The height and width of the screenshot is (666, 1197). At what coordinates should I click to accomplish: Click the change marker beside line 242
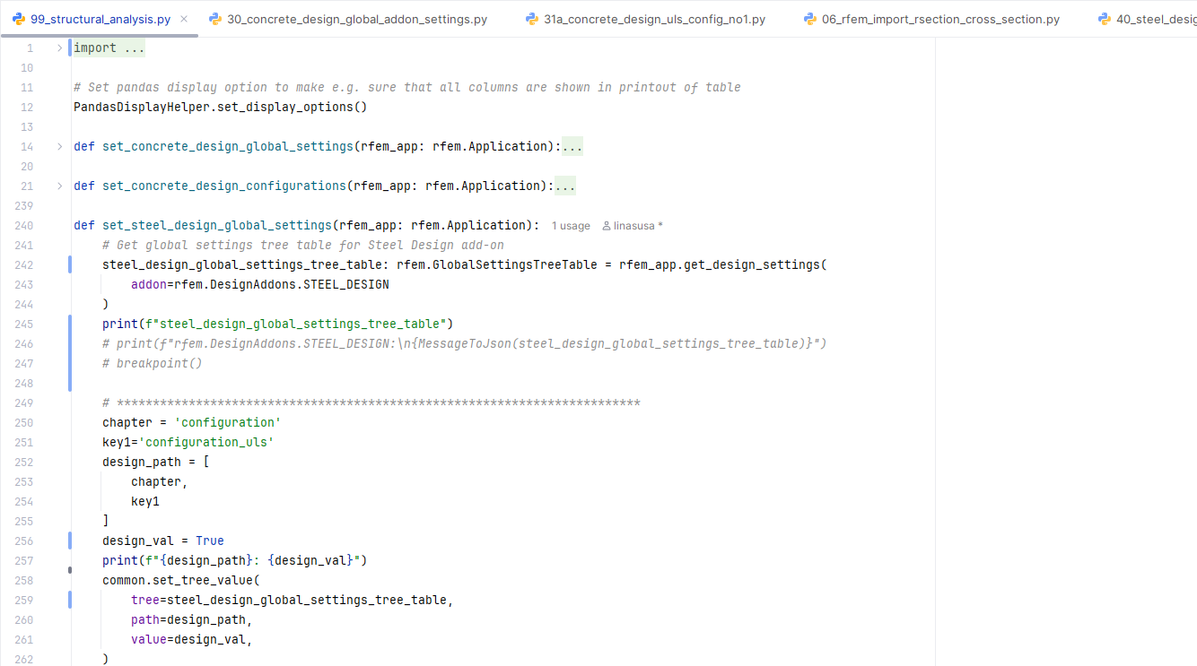tap(69, 264)
